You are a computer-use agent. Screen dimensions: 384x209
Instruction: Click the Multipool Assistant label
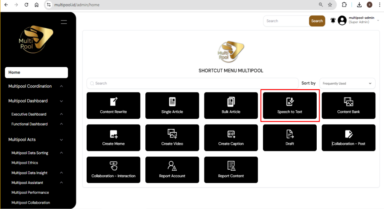click(x=27, y=183)
